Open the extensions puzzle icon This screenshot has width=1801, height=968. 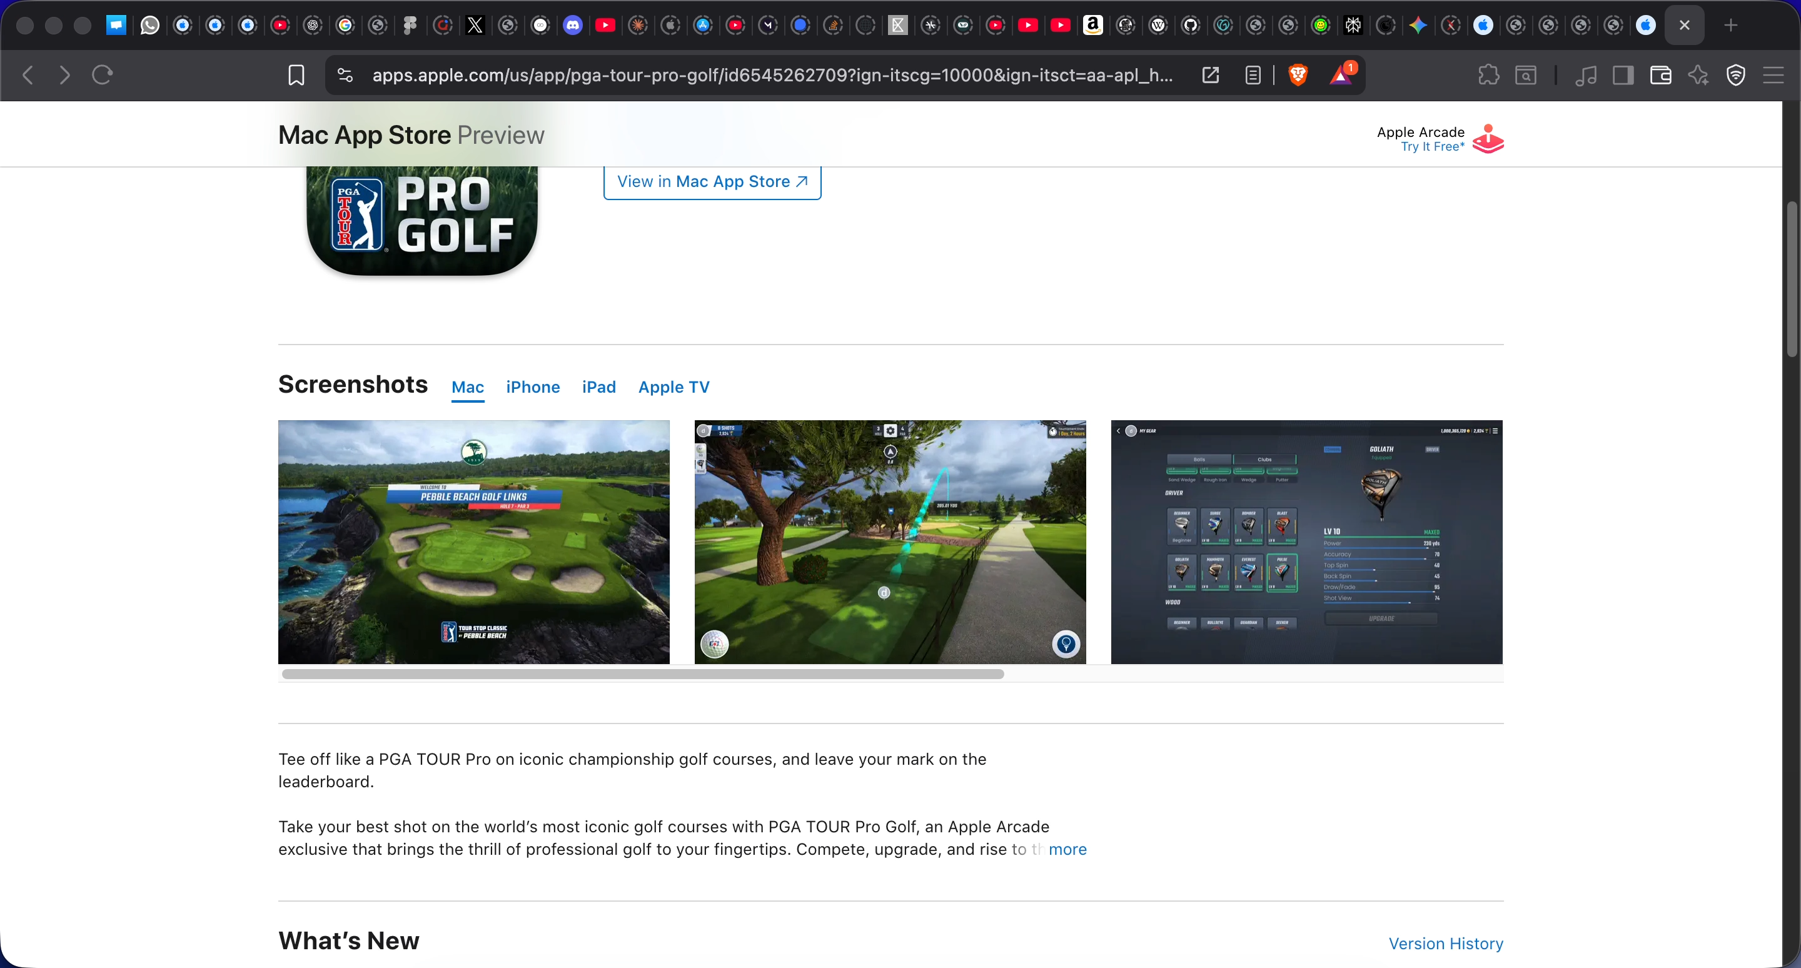1488,75
